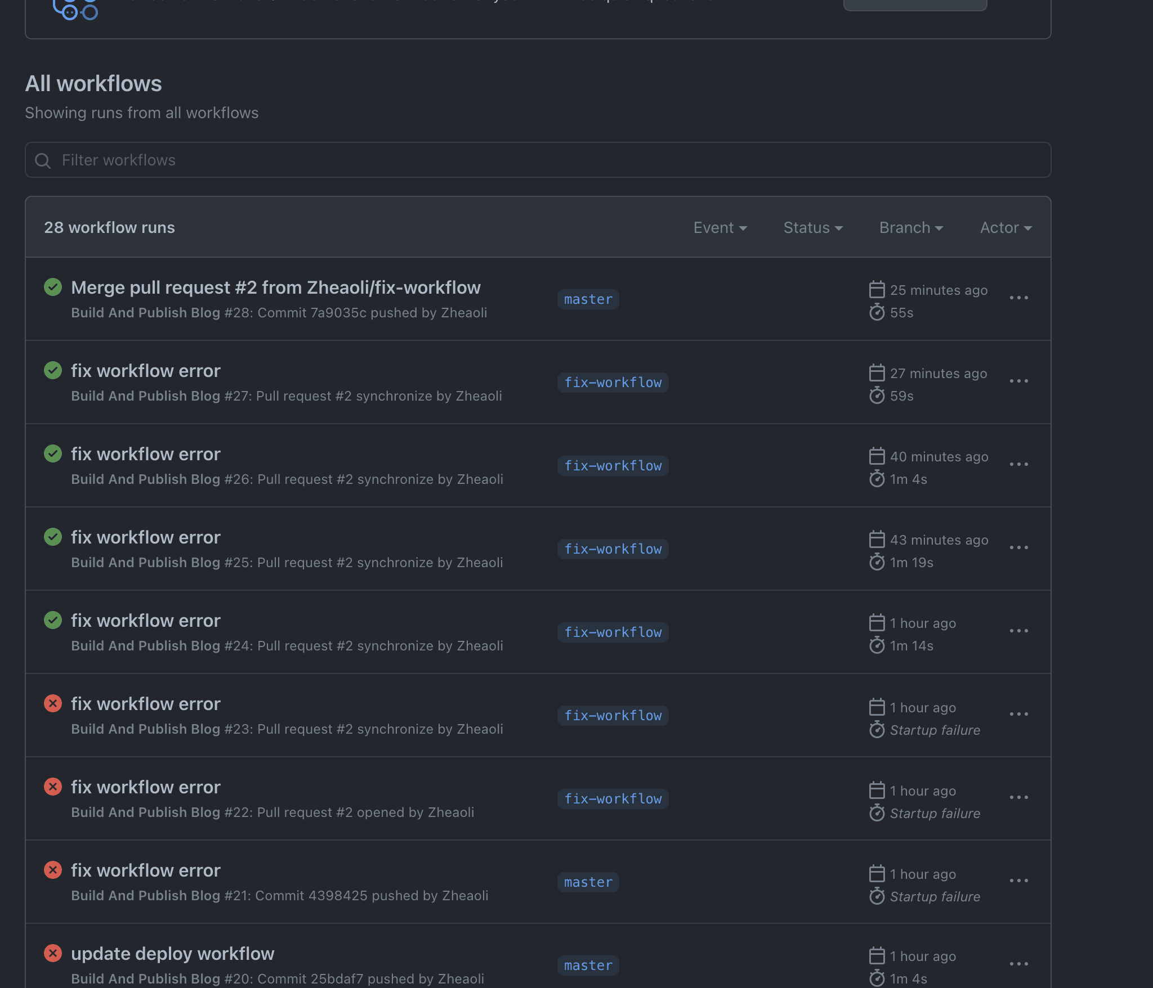
Task: Click search magnifier icon in filter box
Action: [x=43, y=161]
